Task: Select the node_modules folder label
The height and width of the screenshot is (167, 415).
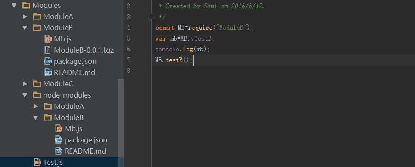Action: click(67, 95)
